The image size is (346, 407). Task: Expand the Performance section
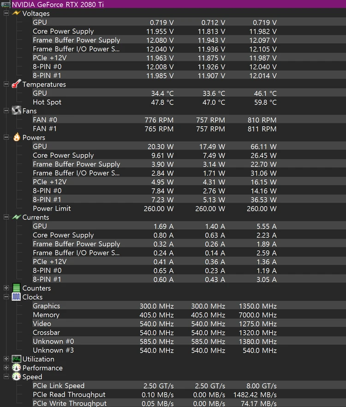pyautogui.click(x=6, y=367)
